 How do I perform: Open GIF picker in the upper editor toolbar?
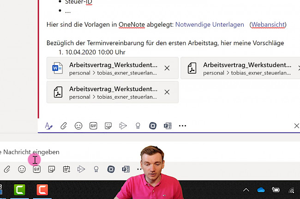93,126
